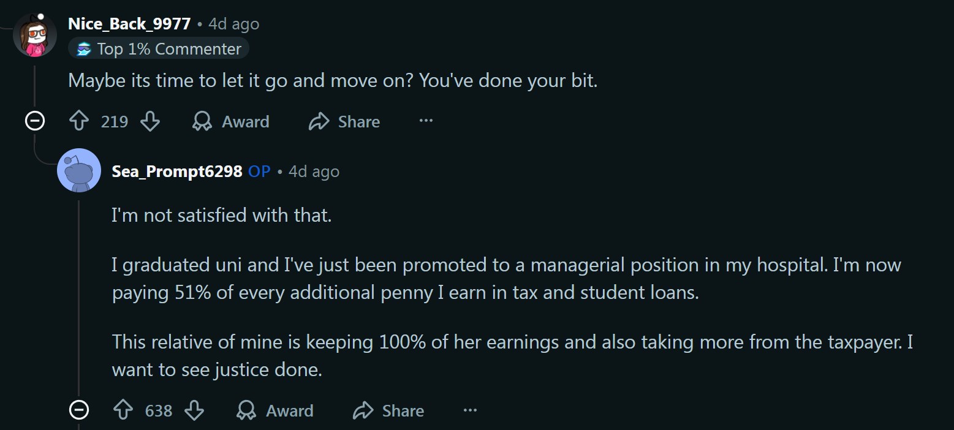The image size is (954, 430).
Task: Click the blue OP label
Action: [259, 172]
